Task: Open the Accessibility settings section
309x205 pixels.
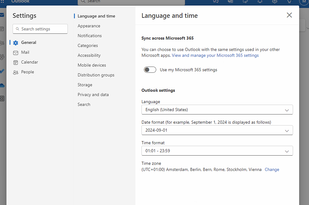Action: point(89,56)
